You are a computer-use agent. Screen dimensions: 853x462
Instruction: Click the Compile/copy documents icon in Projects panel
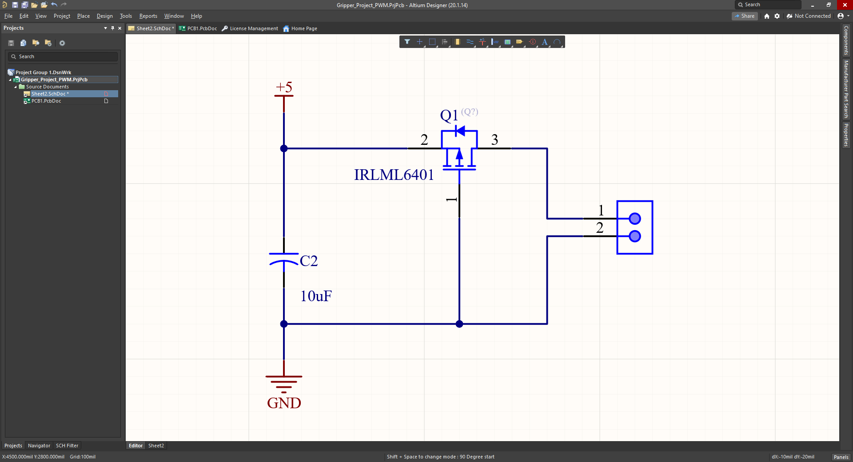point(23,43)
